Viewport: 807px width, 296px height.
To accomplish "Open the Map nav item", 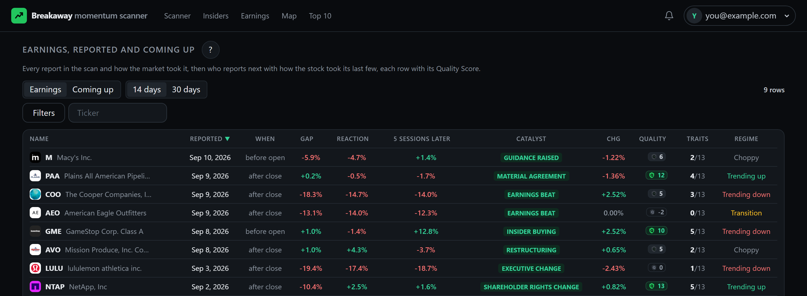I will [x=289, y=16].
